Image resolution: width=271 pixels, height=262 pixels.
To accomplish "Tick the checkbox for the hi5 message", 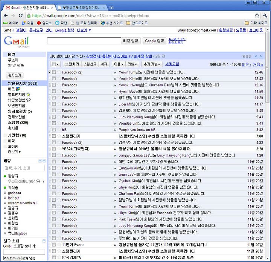I will [x=54, y=129].
